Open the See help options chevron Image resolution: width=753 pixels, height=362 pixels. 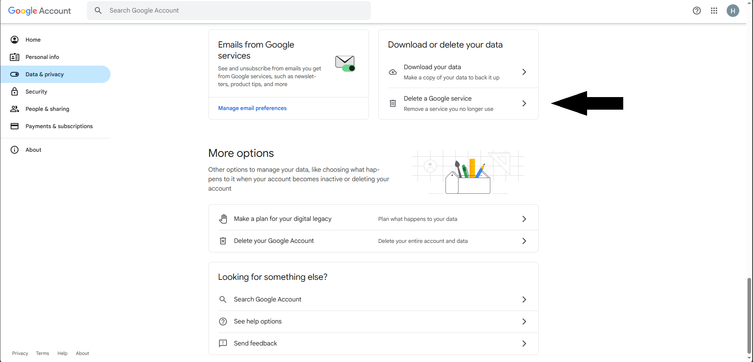(x=524, y=322)
